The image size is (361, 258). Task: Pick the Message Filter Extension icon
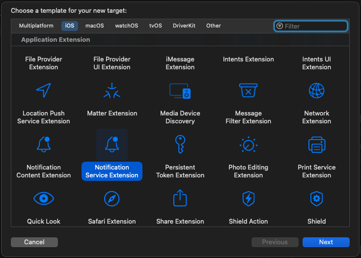tap(249, 91)
